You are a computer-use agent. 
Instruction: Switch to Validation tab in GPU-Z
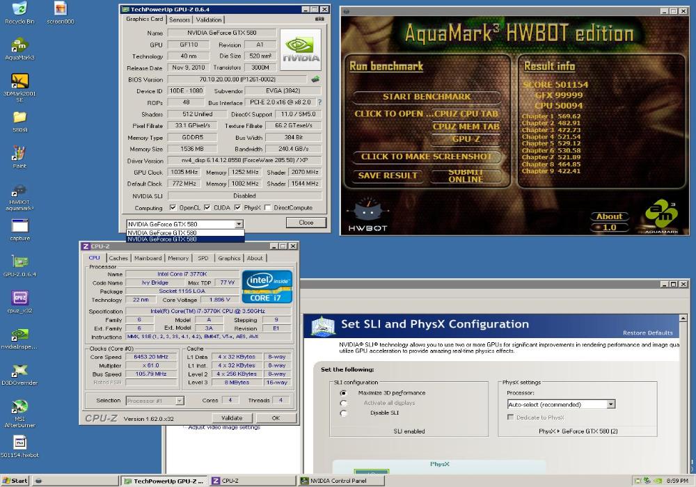tap(209, 19)
